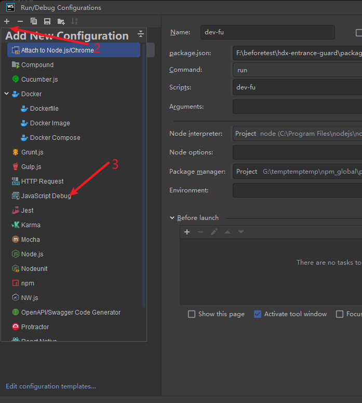Screen dimensions: 362x403
Task: Click the Arguments input field
Action: (297, 107)
